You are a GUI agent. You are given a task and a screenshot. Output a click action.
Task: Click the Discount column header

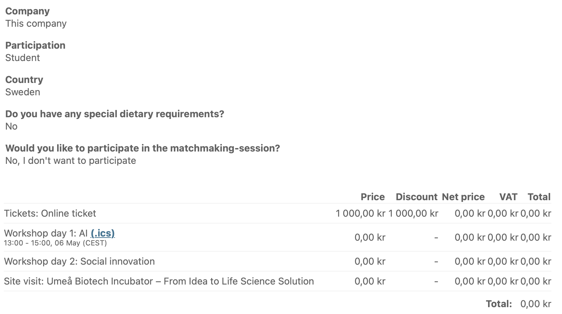[x=417, y=197]
